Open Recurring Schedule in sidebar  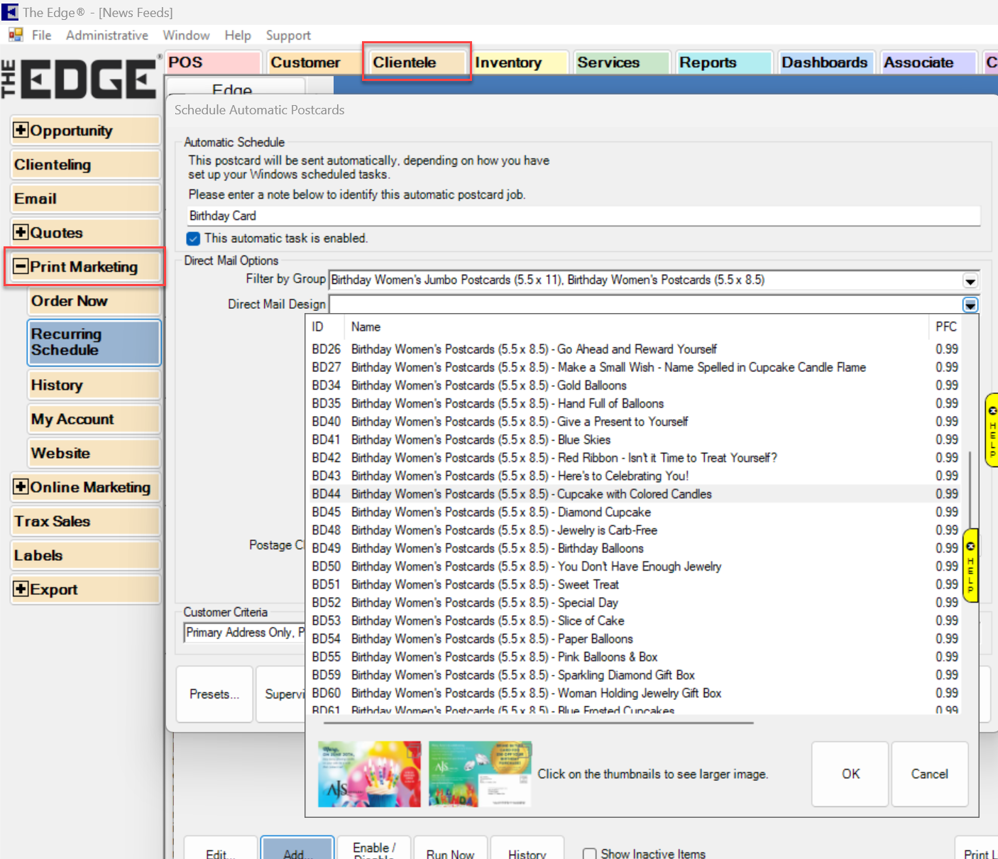(94, 342)
